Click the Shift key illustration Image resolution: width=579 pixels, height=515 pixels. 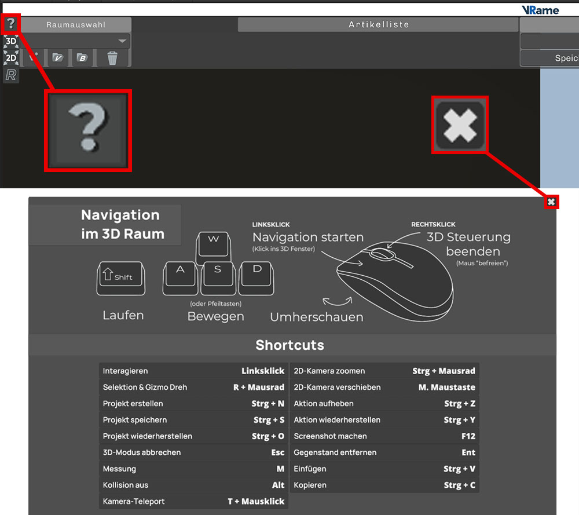point(121,278)
